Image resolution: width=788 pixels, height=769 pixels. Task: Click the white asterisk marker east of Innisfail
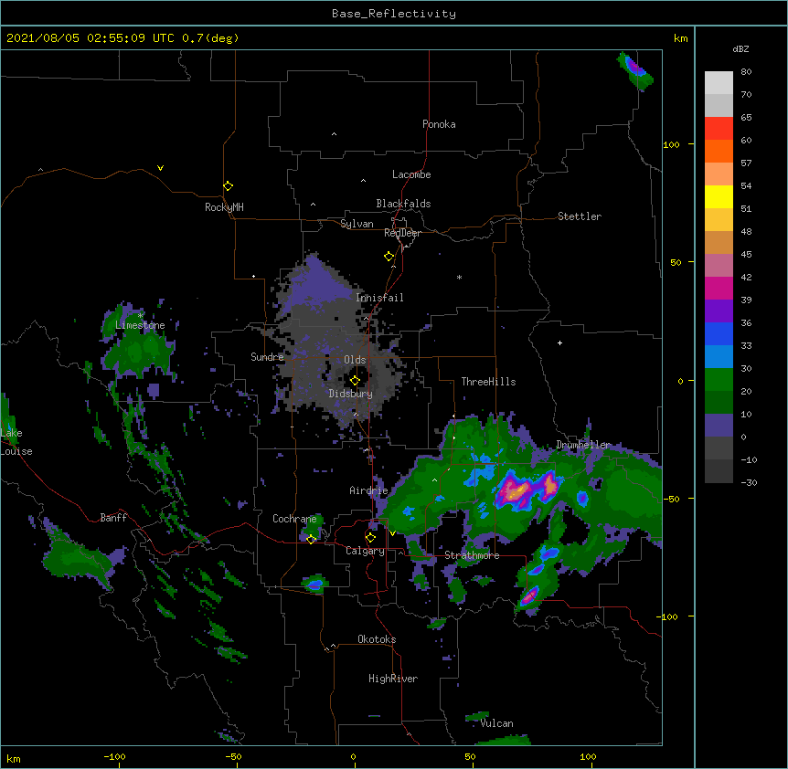tap(459, 277)
